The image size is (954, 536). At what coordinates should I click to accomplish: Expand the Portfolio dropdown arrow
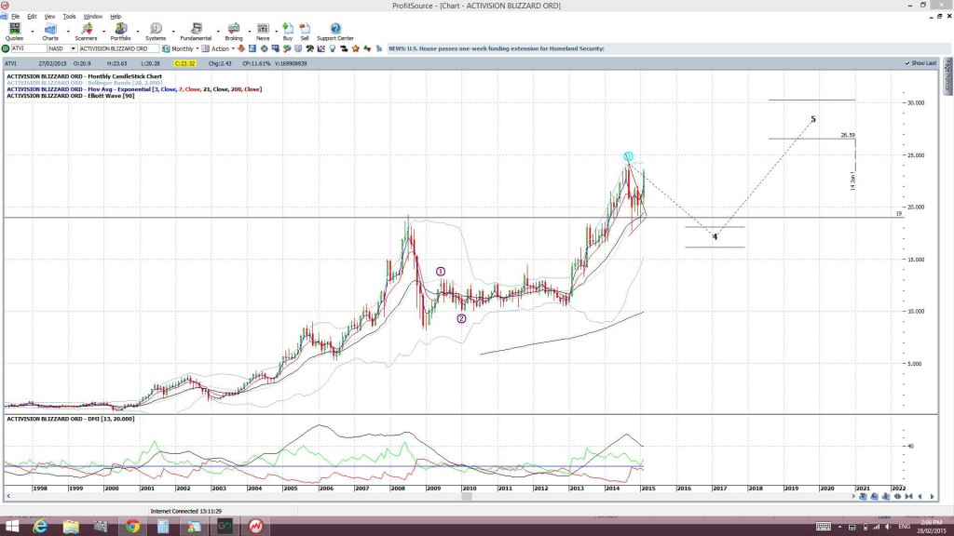138,32
